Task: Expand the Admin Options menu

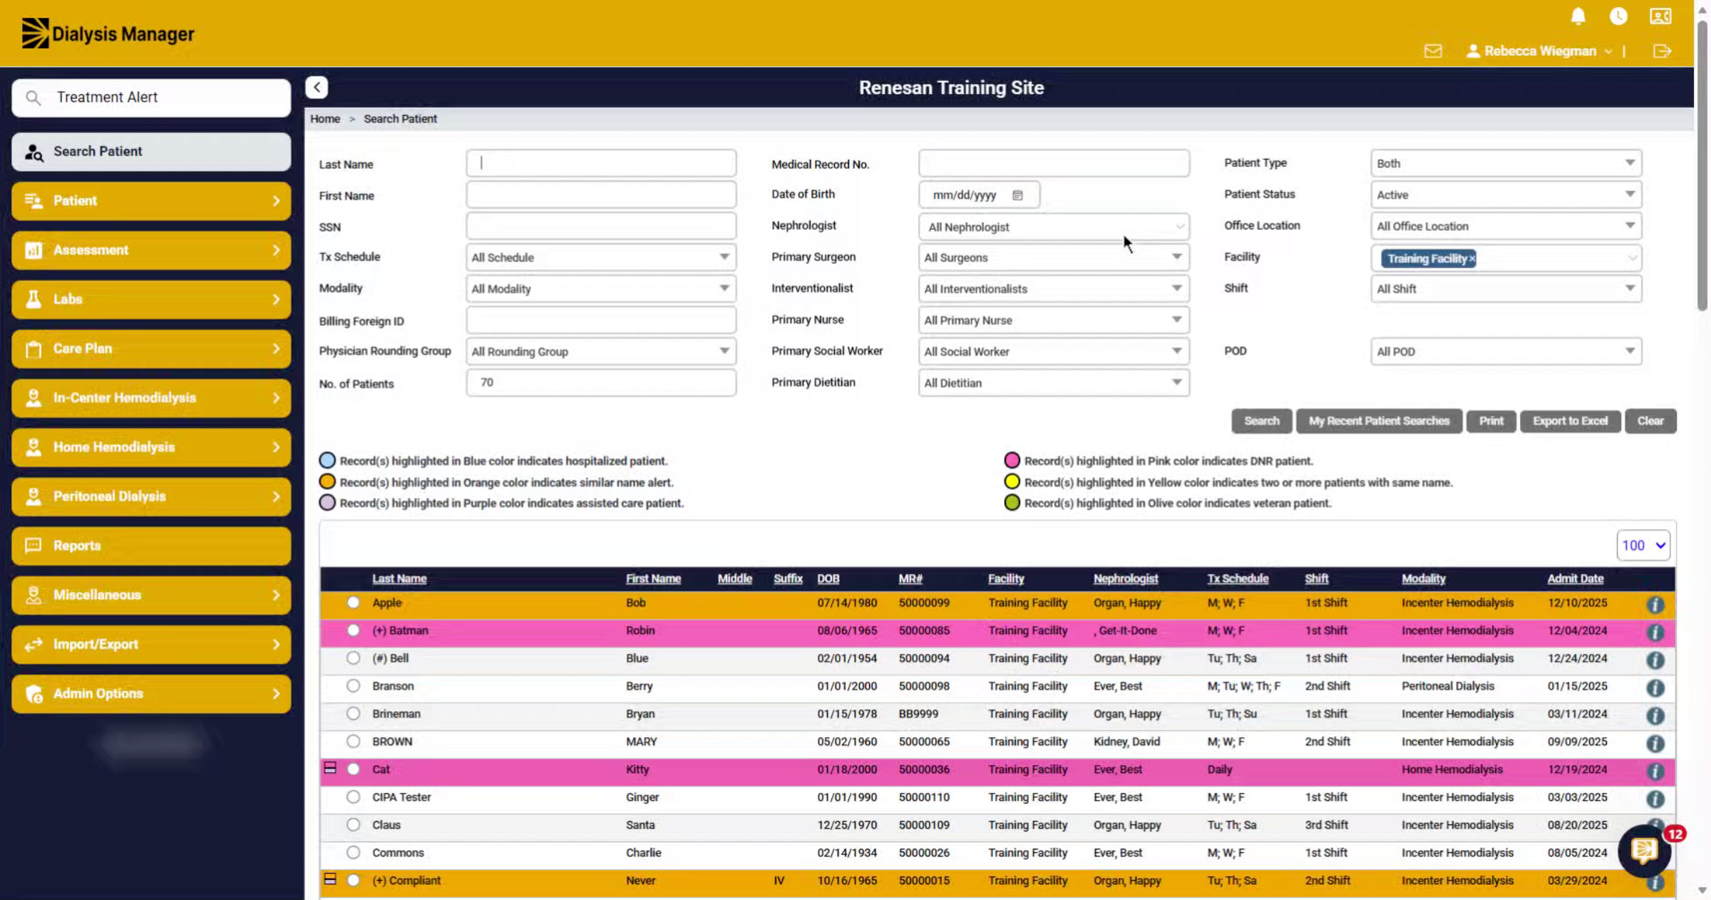Action: point(151,693)
